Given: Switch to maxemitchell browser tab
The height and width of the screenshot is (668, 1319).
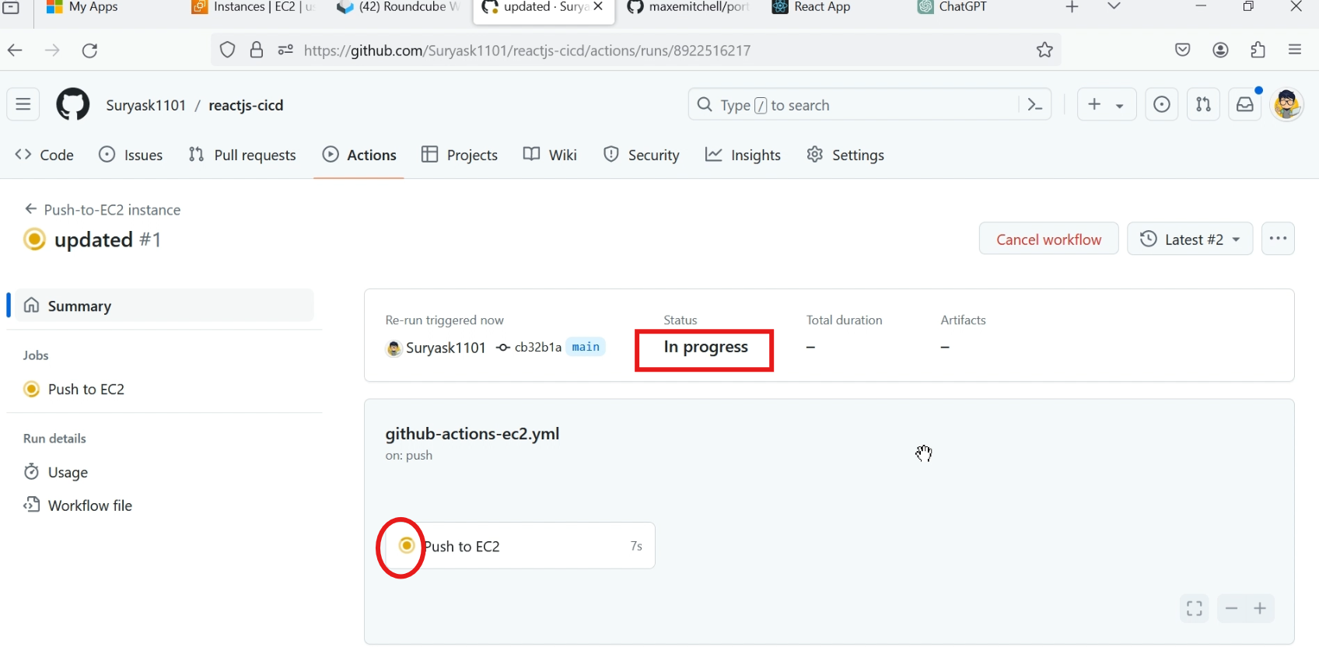Looking at the screenshot, I should 689,8.
